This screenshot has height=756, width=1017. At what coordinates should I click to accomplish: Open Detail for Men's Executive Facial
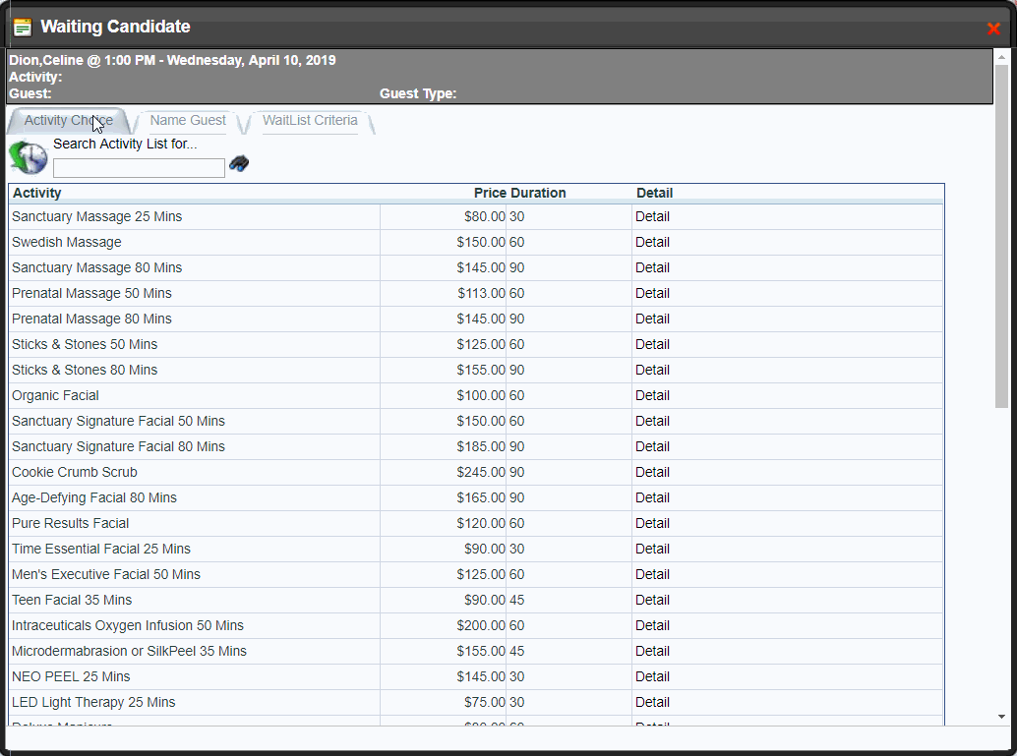(652, 574)
